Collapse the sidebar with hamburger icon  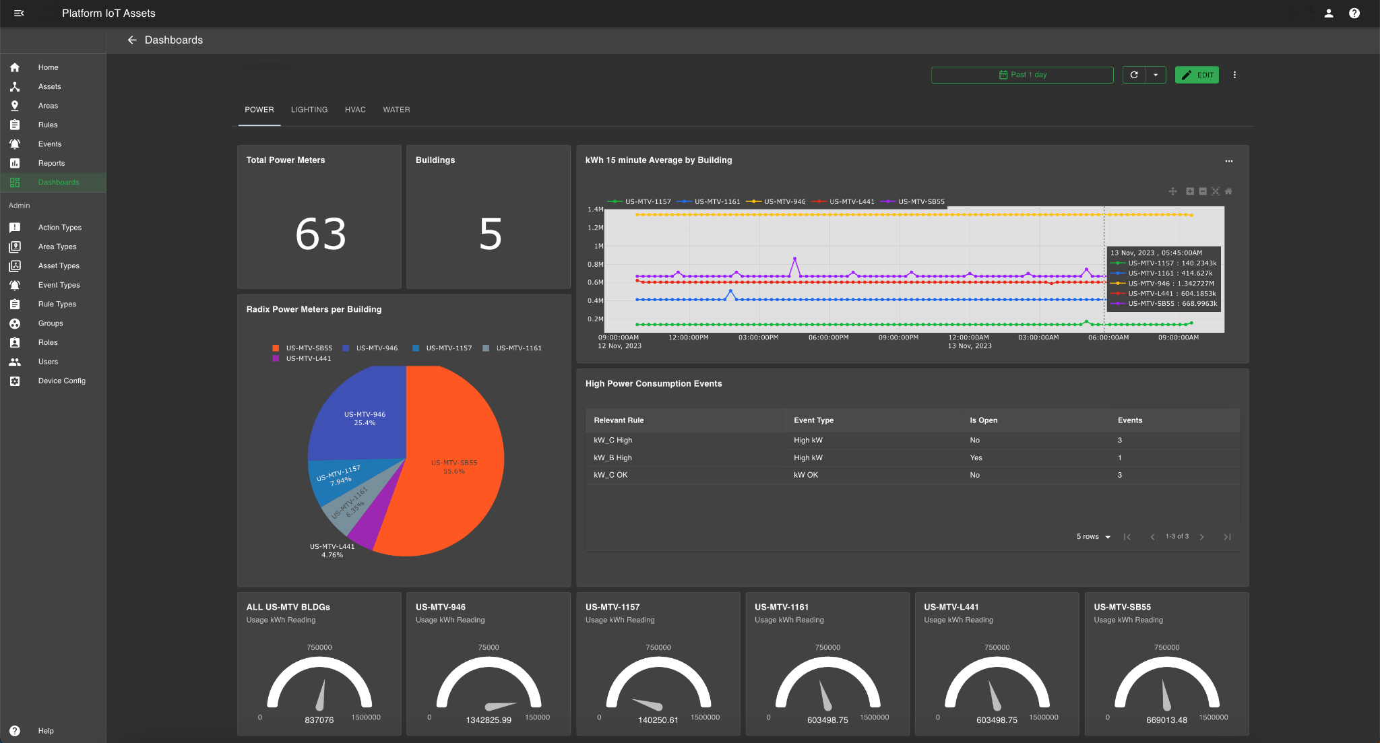point(19,13)
